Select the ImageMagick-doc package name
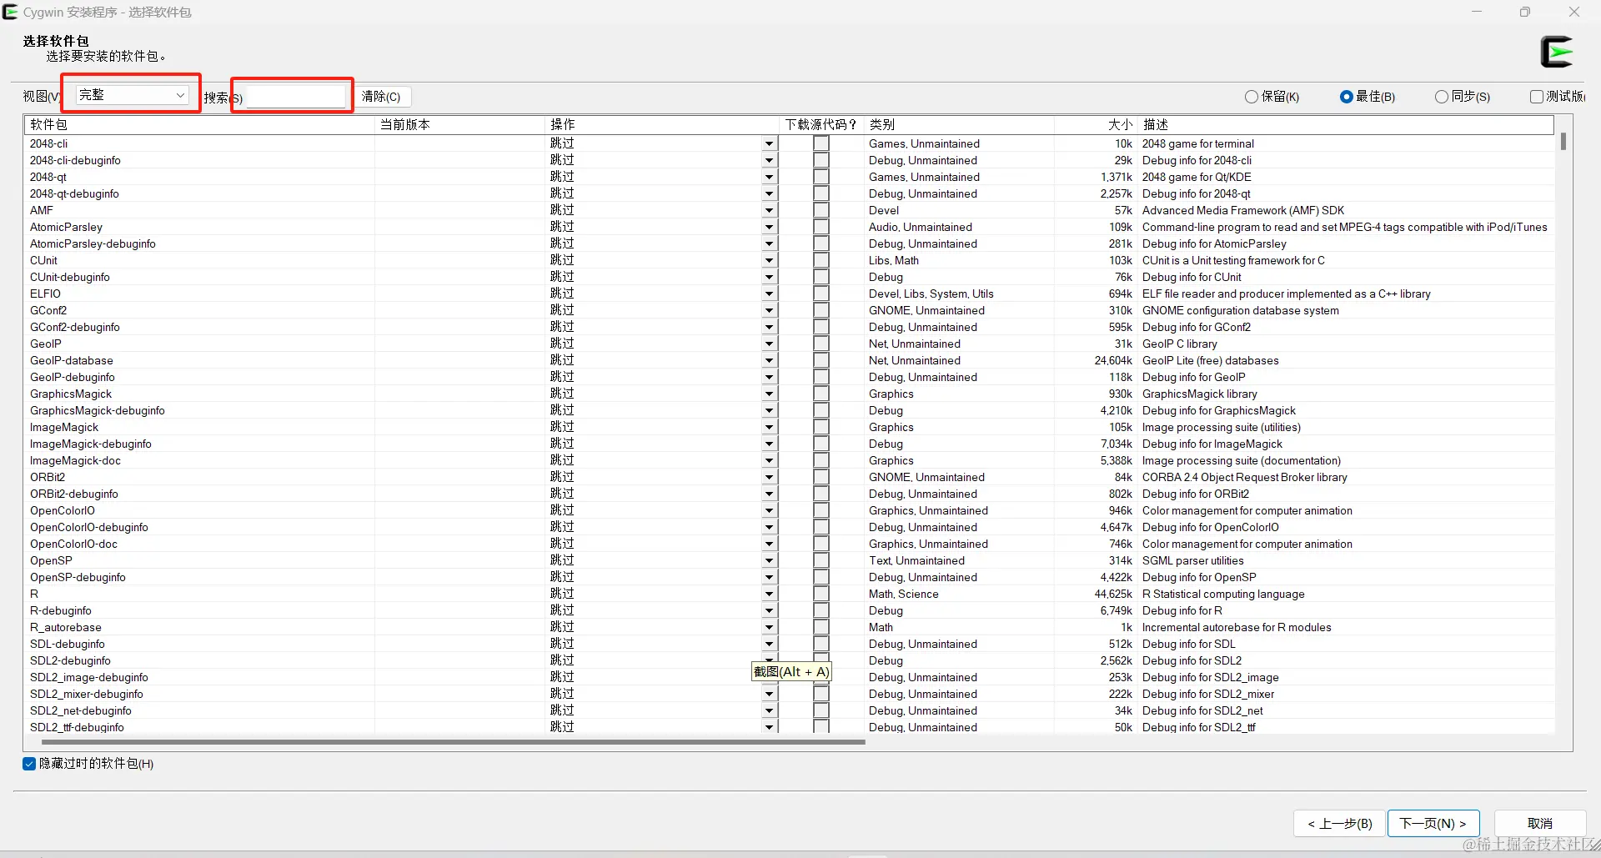1601x858 pixels. pos(75,461)
